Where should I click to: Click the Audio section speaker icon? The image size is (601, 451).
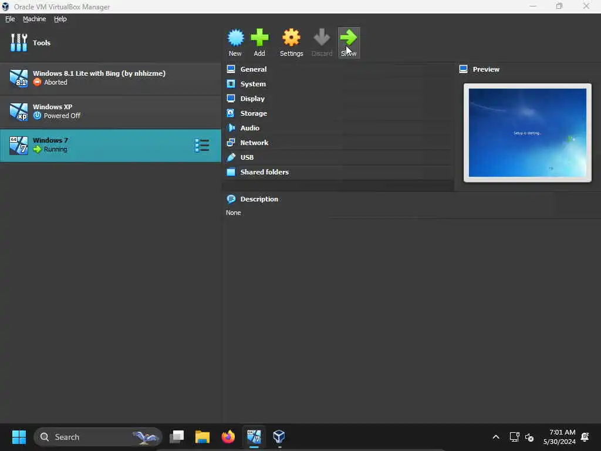tap(231, 127)
